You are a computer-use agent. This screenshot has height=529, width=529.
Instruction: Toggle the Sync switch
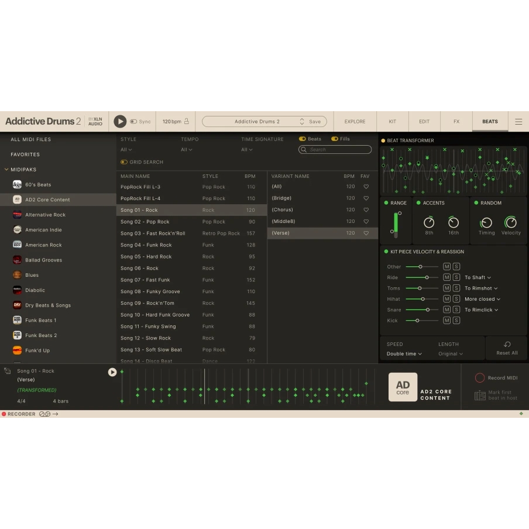click(x=133, y=122)
